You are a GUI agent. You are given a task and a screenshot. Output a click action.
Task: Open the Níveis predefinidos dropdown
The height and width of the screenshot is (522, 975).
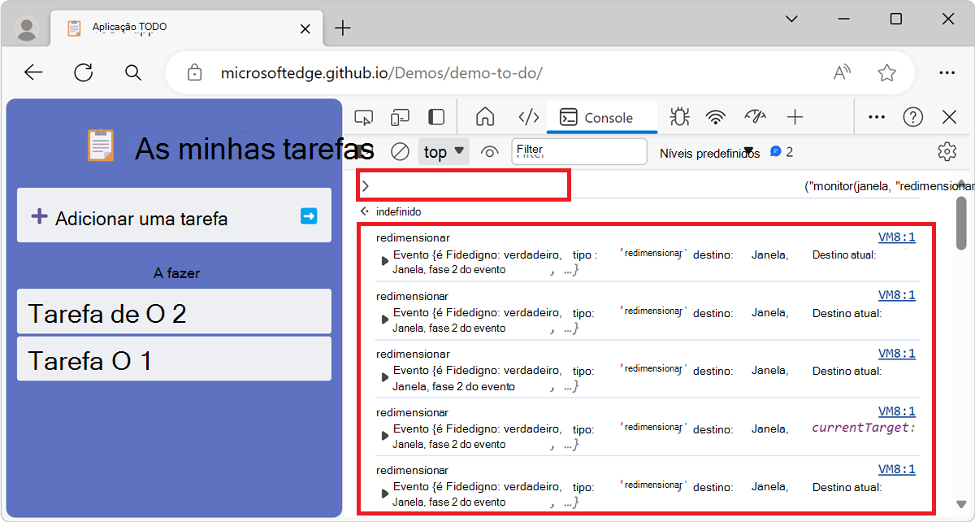pos(709,151)
